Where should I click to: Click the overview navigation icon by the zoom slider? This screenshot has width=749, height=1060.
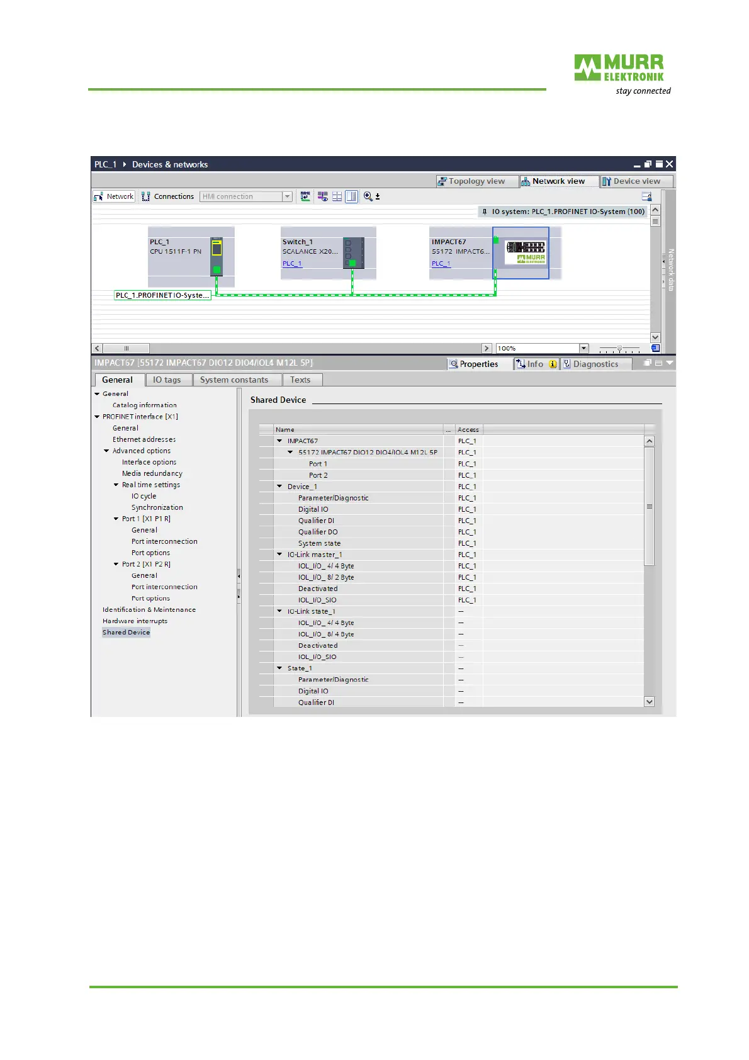point(655,348)
